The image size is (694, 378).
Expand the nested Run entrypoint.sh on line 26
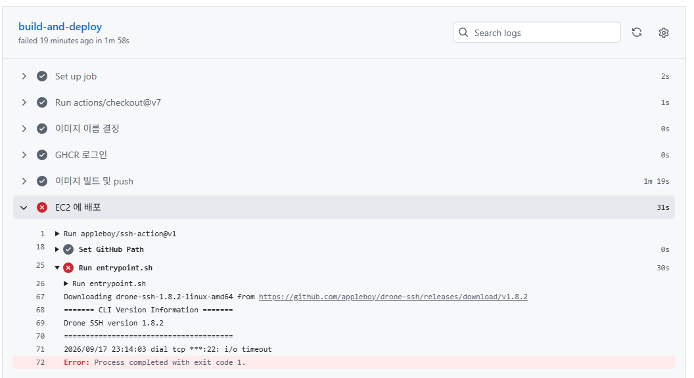click(66, 283)
